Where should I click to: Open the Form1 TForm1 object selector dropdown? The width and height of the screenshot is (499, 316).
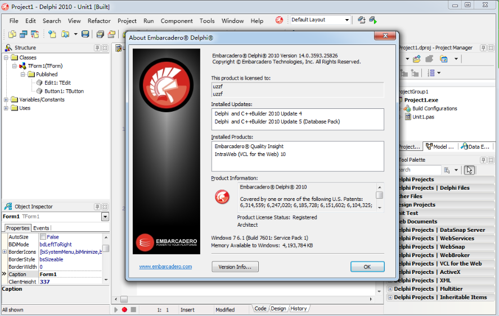tap(105, 217)
